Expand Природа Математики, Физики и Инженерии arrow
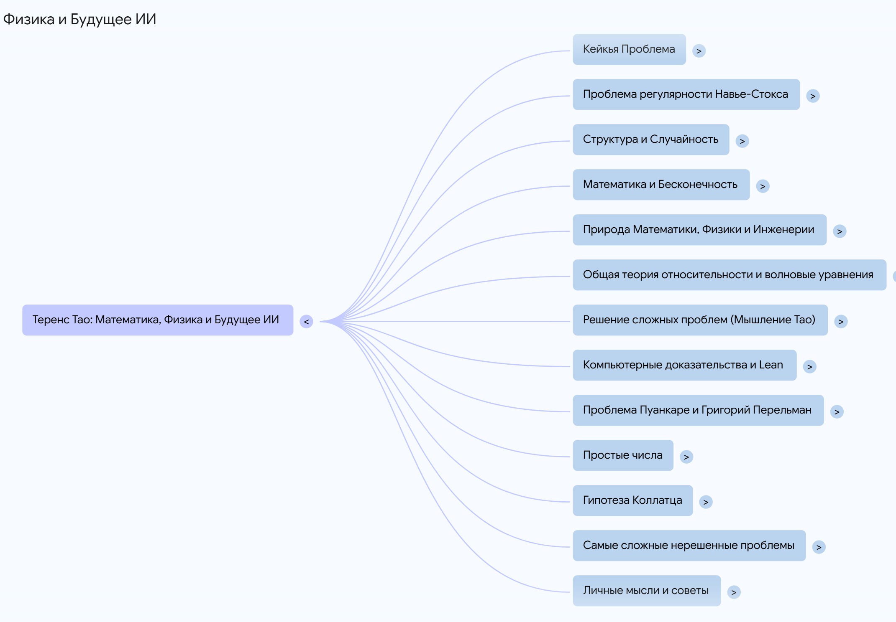The width and height of the screenshot is (896, 622). [839, 231]
